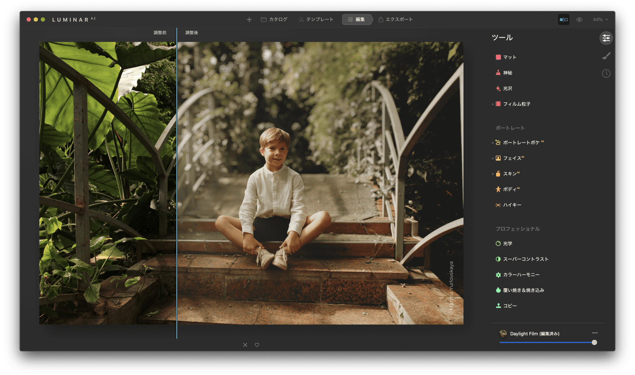Expand the Face AI (フェイス) tool
The width and height of the screenshot is (635, 375).
point(512,158)
